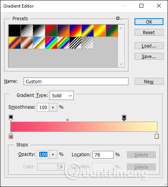Close the Gradient Editor dialog

159,6
